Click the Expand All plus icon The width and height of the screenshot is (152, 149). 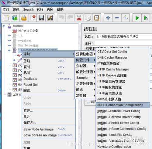pyautogui.click(x=108, y=18)
